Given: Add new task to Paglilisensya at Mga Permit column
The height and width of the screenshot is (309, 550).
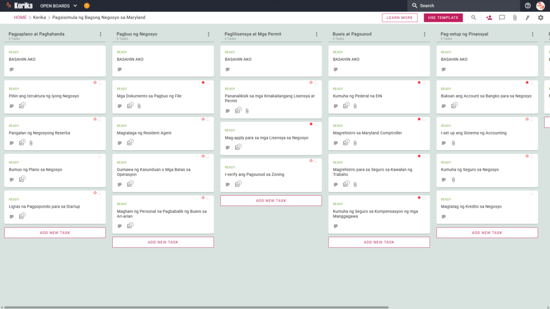Looking at the screenshot, I should tap(271, 201).
